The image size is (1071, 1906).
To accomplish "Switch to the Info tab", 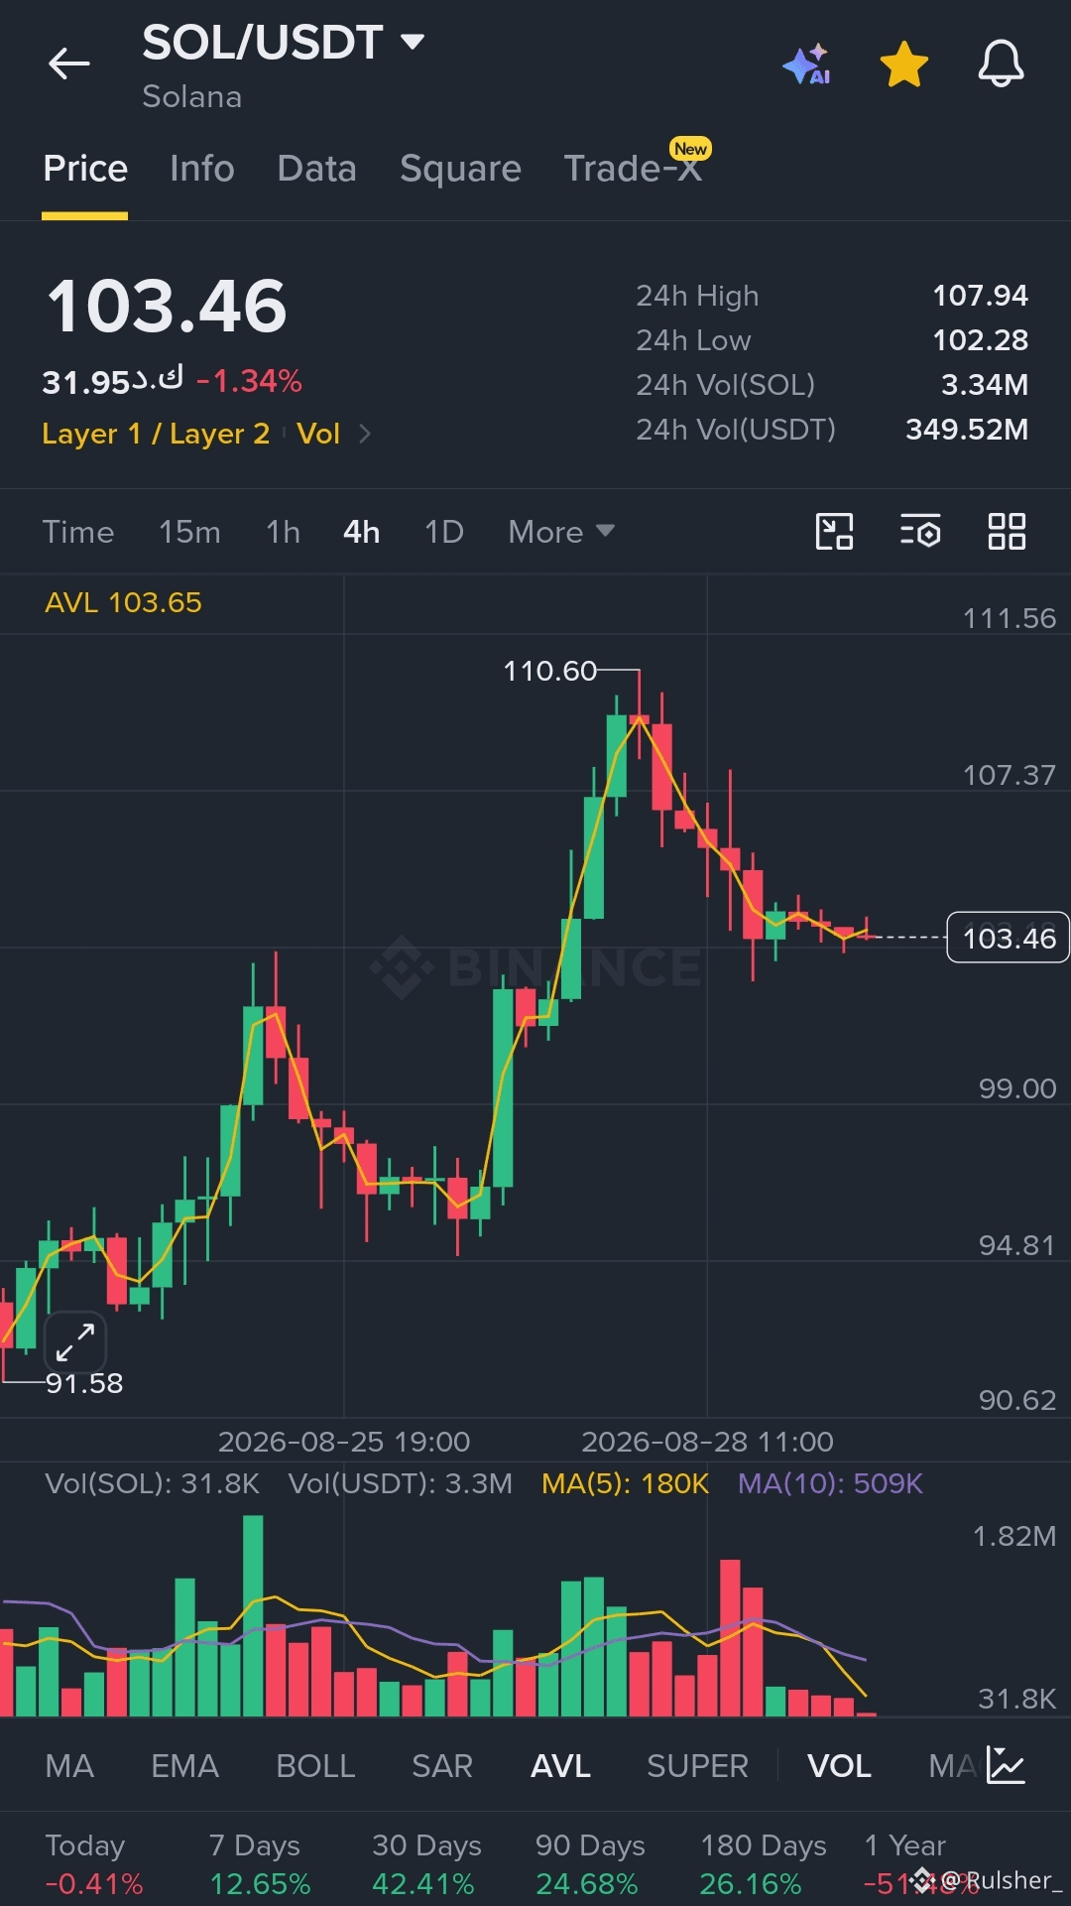I will coord(202,169).
